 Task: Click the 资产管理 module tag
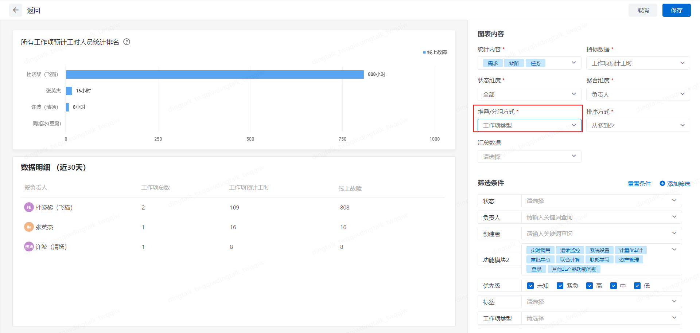(x=629, y=260)
